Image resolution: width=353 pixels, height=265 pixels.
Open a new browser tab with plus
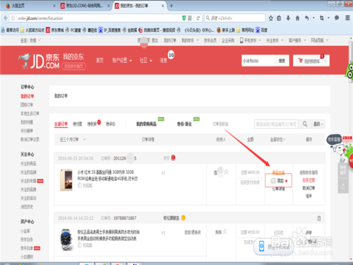[172, 6]
